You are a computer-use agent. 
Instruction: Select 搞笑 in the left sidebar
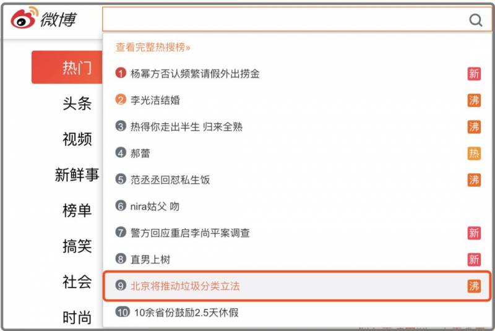[x=77, y=247]
